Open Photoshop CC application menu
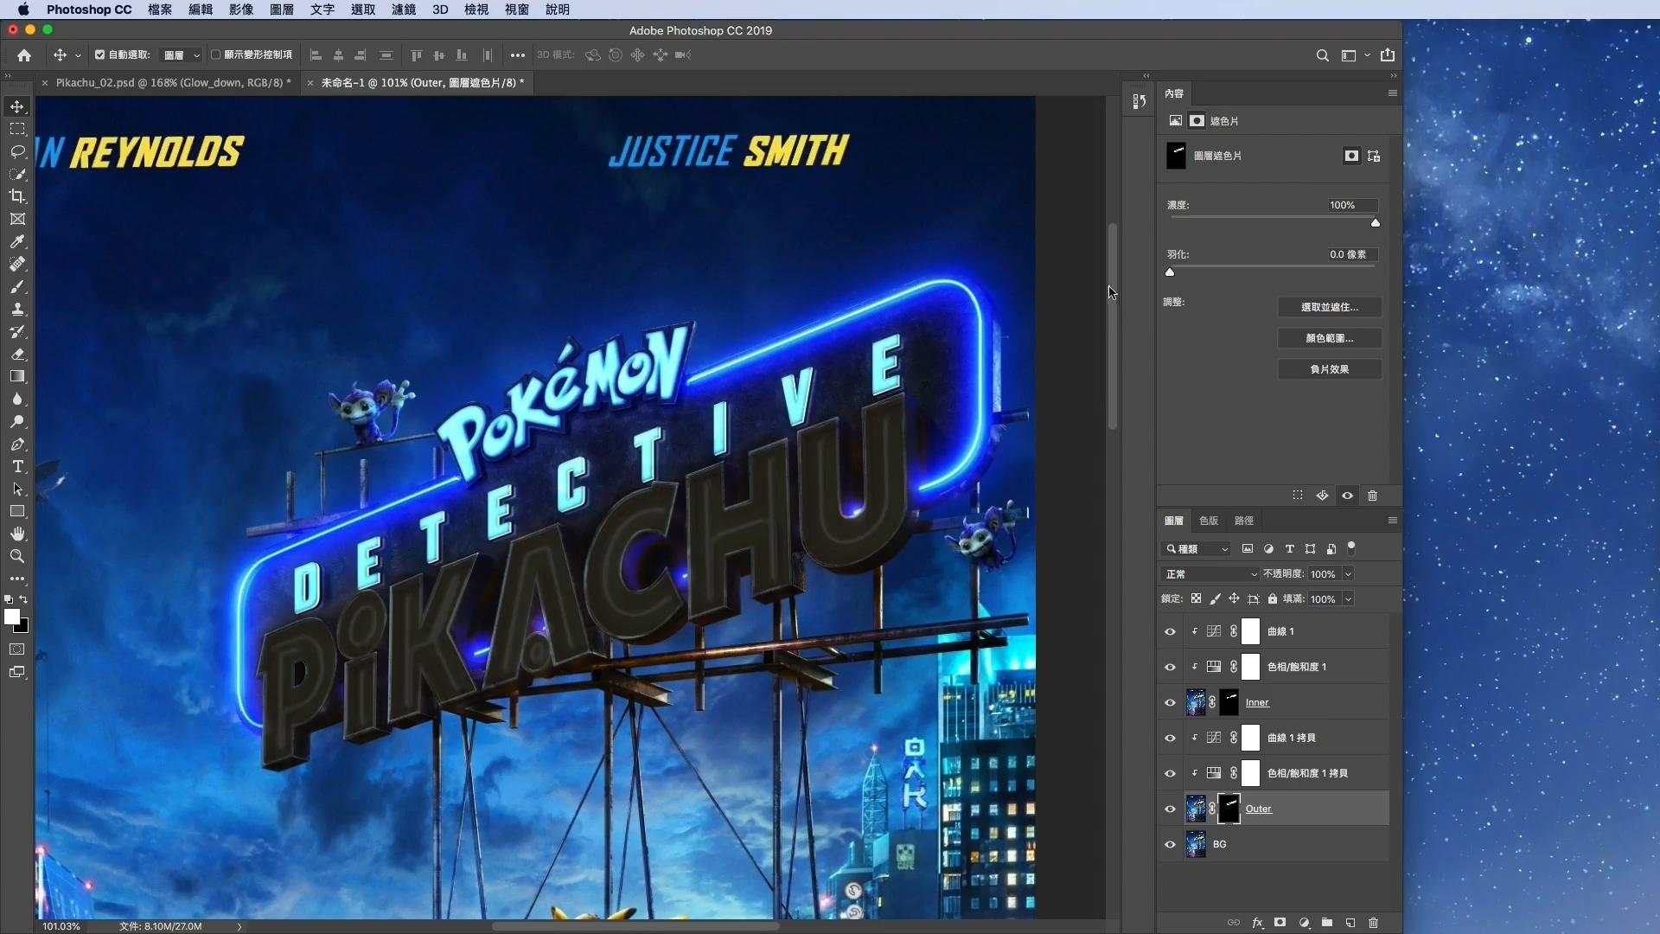Viewport: 1660px width, 934px height. [x=89, y=10]
